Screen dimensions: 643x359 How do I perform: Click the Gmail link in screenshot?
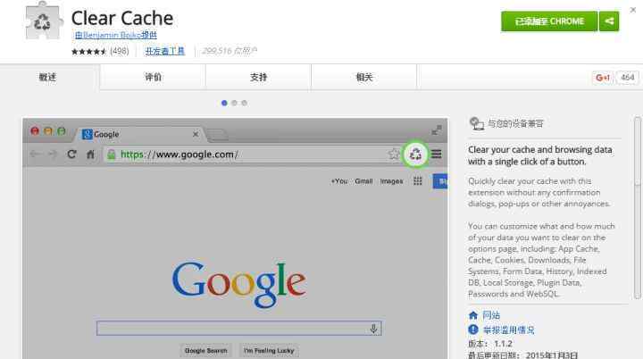(363, 181)
